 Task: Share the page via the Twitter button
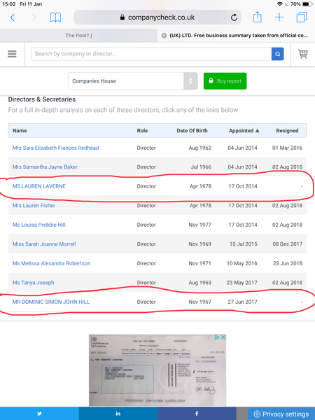(39, 414)
